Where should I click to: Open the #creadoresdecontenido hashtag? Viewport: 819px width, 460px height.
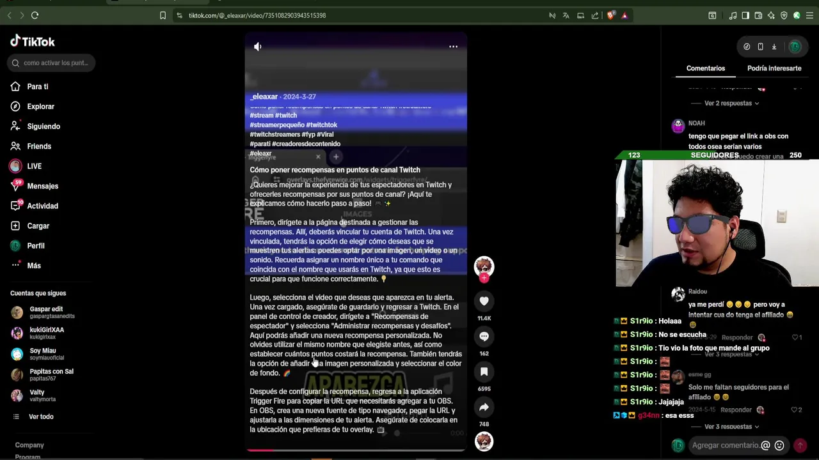pyautogui.click(x=306, y=144)
